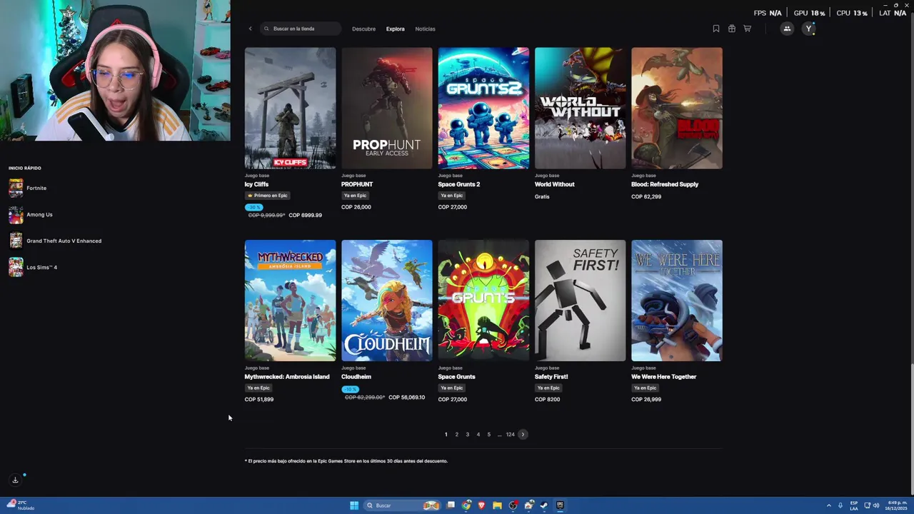Viewport: 914px width, 514px height.
Task: Select page 1 in pagination
Action: click(446, 434)
